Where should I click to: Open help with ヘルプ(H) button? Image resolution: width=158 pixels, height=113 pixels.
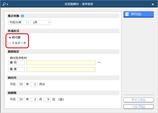(x=139, y=107)
